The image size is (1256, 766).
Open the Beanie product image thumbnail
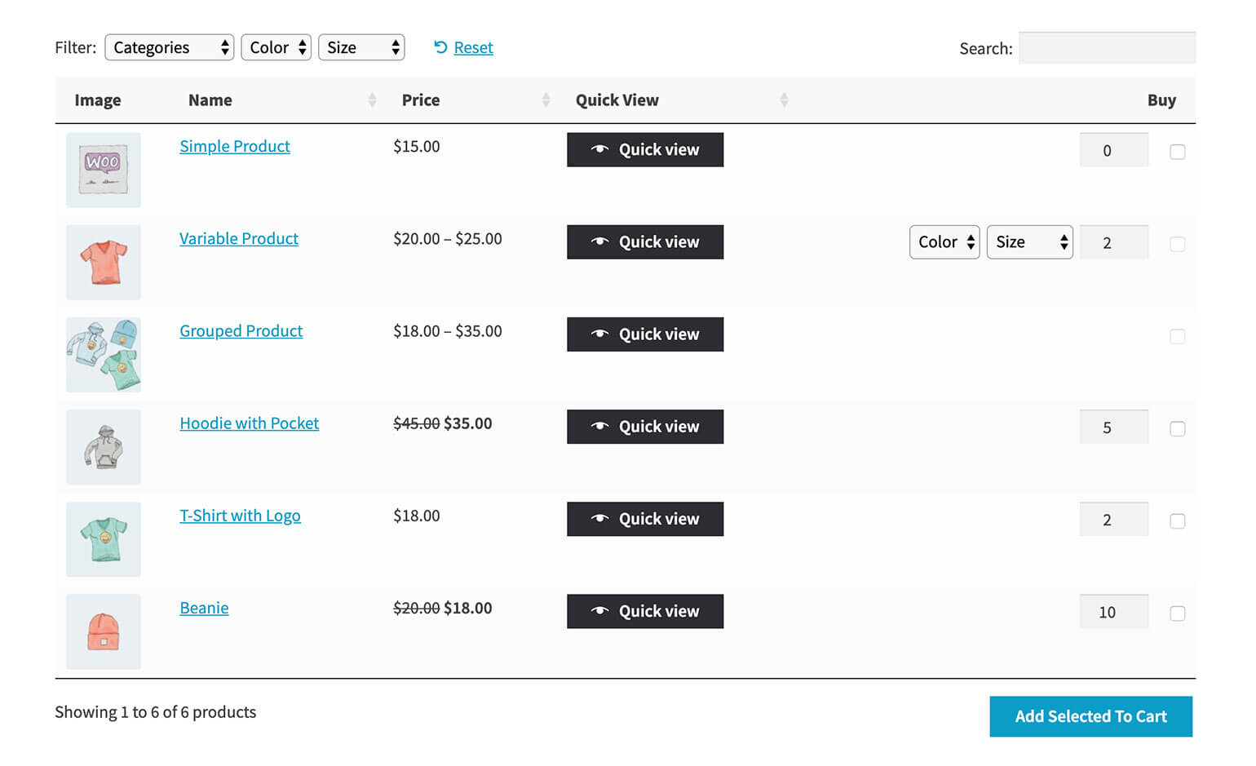tap(104, 631)
